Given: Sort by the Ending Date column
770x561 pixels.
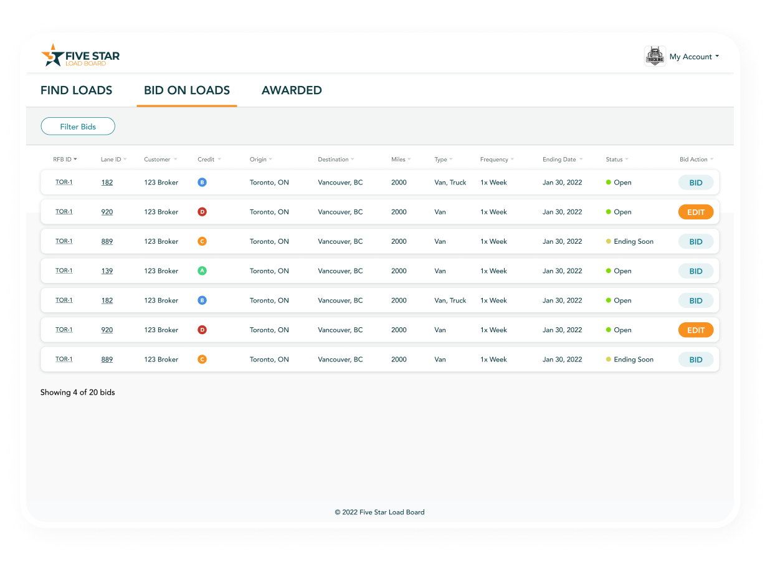Looking at the screenshot, I should tap(562, 160).
